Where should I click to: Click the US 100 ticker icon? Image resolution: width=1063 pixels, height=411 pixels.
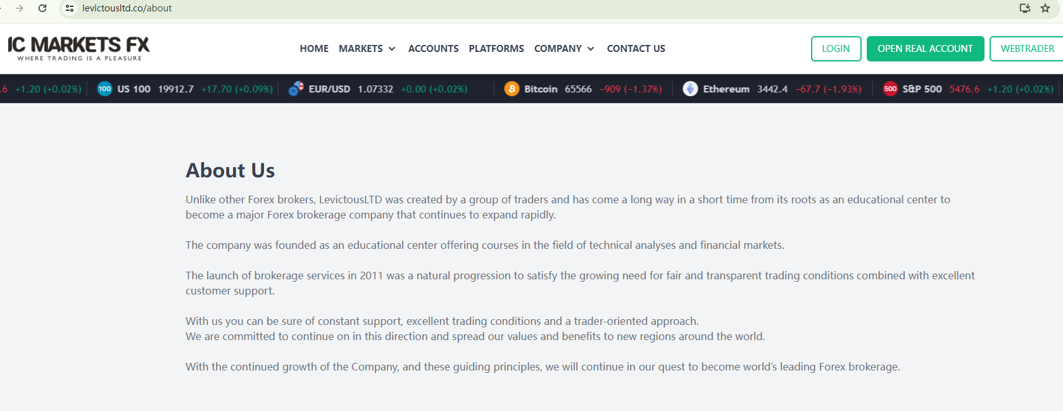(x=104, y=89)
